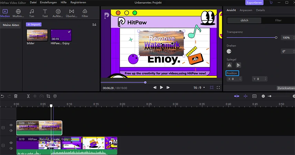Select the crop tool in timeline toolbar
The image size is (295, 155).
(48, 96)
